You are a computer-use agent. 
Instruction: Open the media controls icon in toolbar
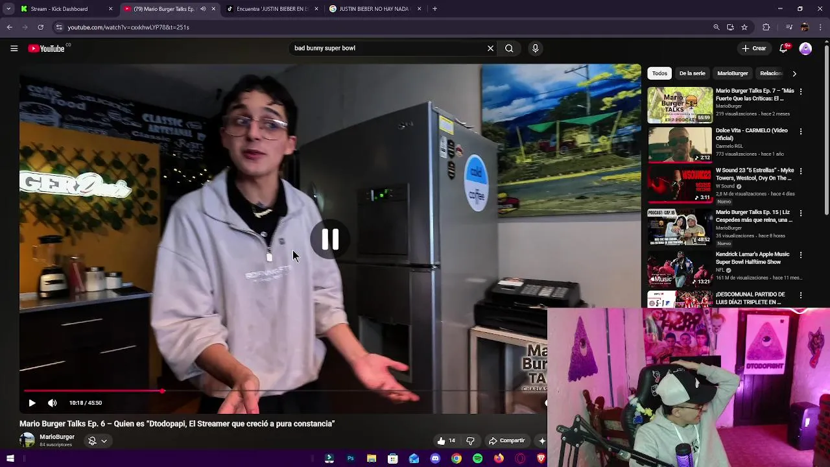pyautogui.click(x=788, y=27)
